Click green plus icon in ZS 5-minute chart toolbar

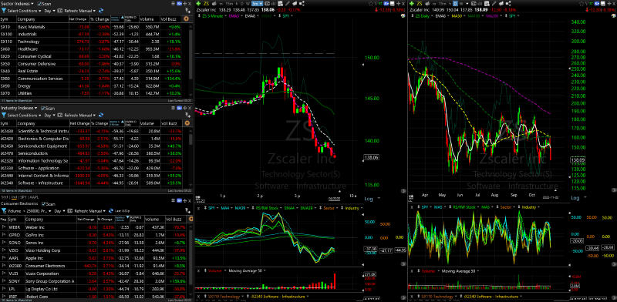[x=198, y=4]
